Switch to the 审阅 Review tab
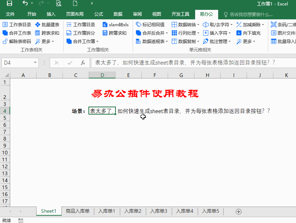296x223 pixels. 137,14
